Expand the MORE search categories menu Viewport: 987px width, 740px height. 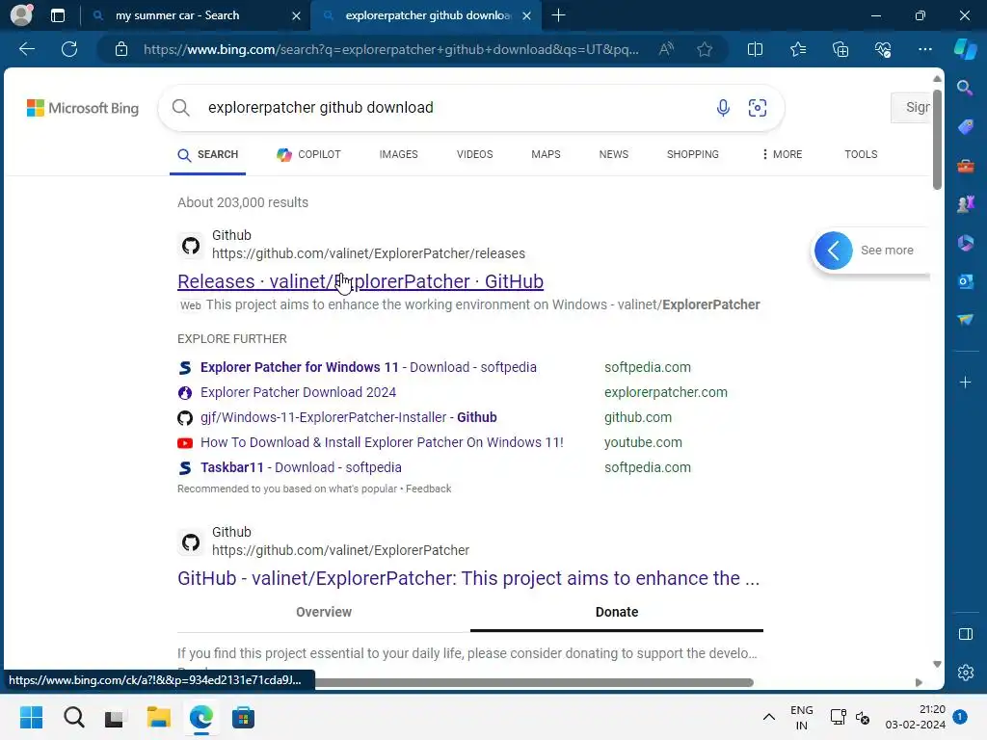(782, 155)
